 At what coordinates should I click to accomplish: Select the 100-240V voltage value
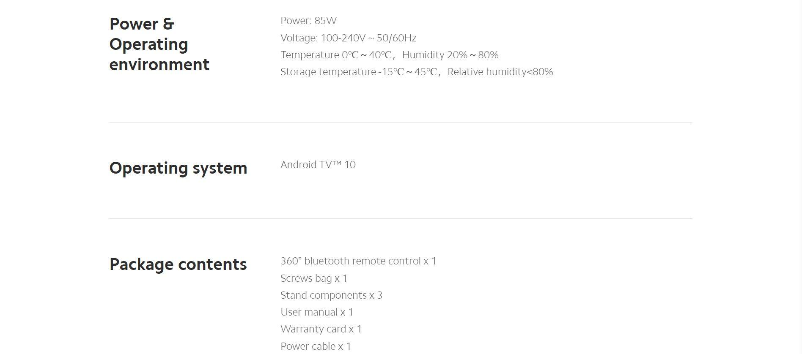[x=343, y=38]
